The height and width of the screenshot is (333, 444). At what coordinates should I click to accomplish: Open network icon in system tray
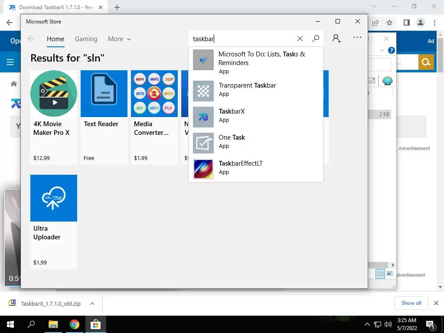(x=378, y=324)
